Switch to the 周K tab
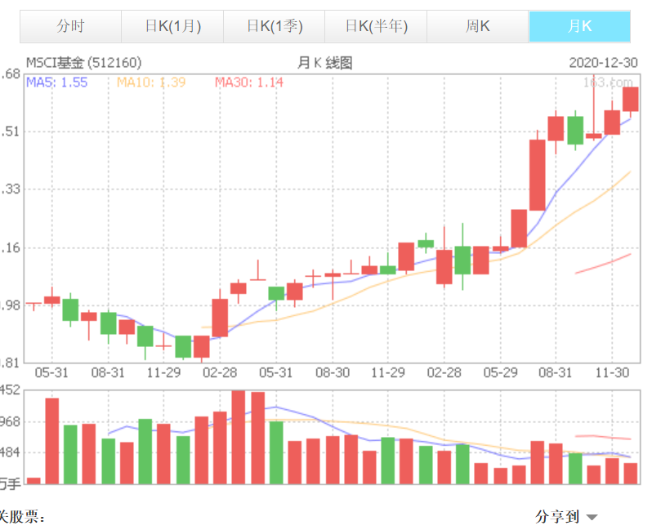This screenshot has height=530, width=661. pyautogui.click(x=477, y=26)
